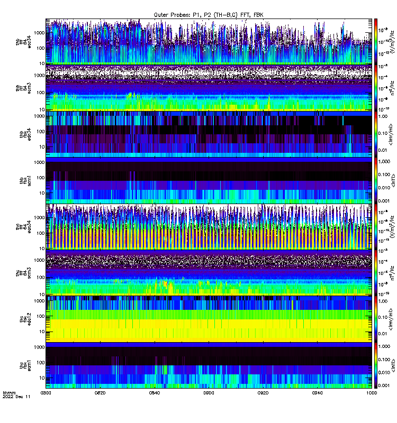Click the thb fff scm3 spectrogram panel
The height and width of the screenshot is (423, 397).
(209, 88)
